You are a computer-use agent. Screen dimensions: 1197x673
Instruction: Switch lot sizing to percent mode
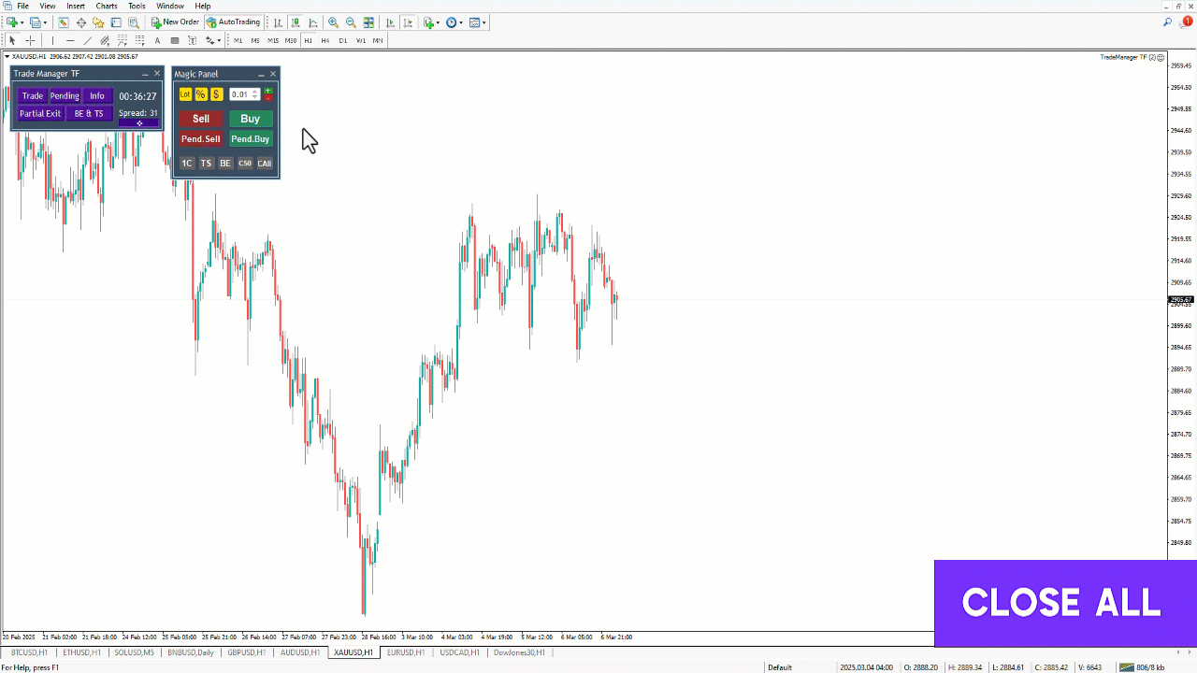(x=201, y=93)
